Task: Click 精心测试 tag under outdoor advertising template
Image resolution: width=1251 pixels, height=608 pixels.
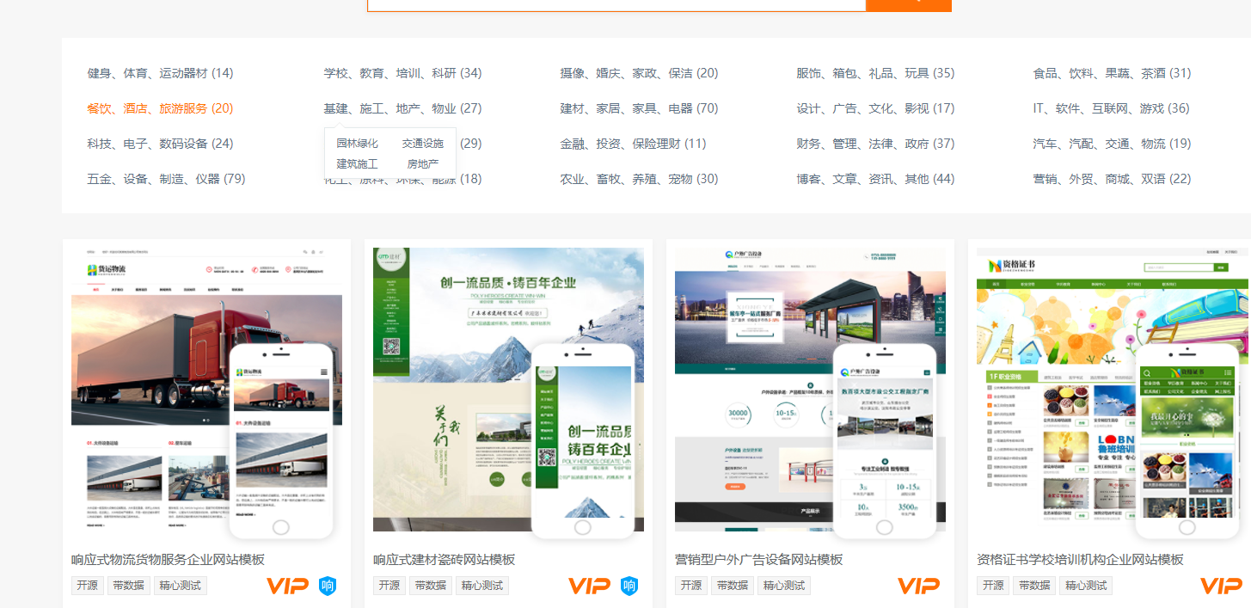Action: point(784,586)
